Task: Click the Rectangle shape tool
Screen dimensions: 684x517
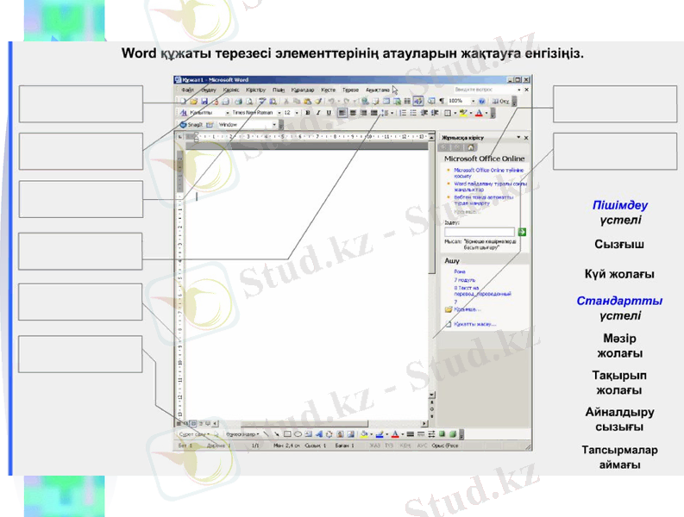Action: (287, 434)
